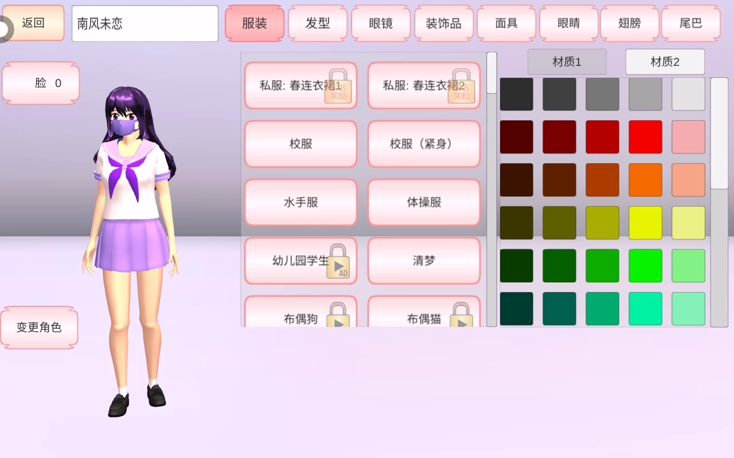Click the 脸 0 face selector button

[x=41, y=84]
